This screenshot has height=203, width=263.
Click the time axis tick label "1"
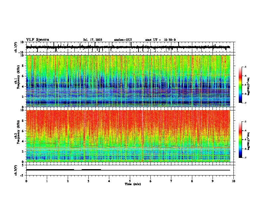[47, 181]
